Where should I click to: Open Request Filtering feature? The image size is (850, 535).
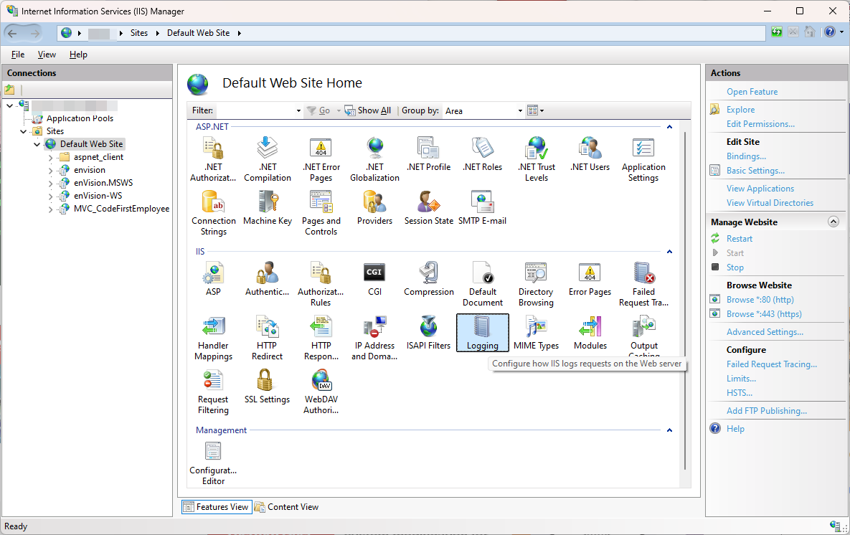coord(213,392)
